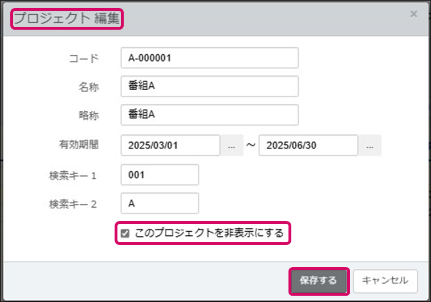Open date picker for end date 2025/06/30

[369, 146]
